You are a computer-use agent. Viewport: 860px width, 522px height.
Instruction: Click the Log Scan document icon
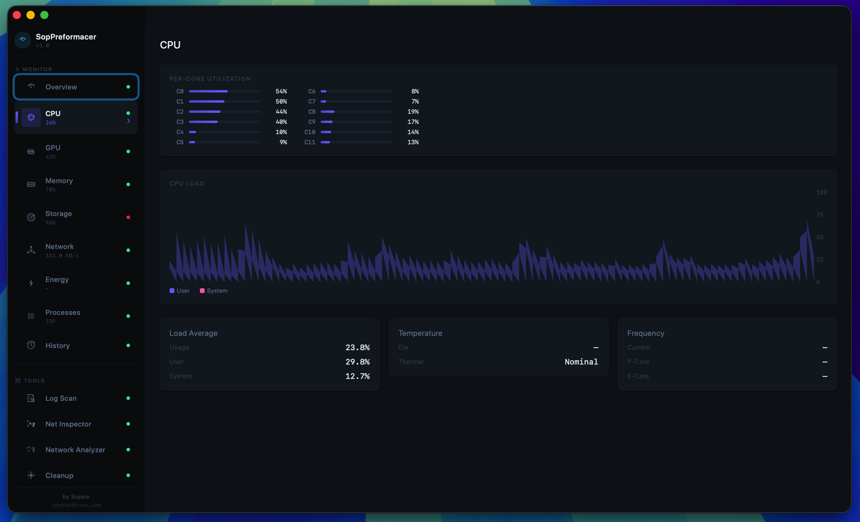31,398
